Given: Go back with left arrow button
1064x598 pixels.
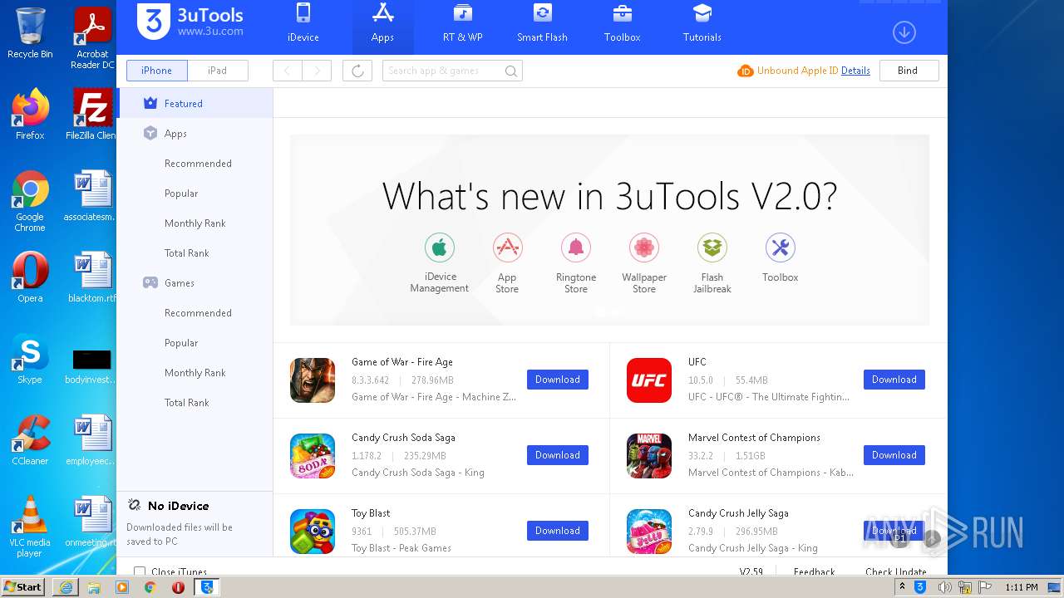Looking at the screenshot, I should tap(288, 71).
